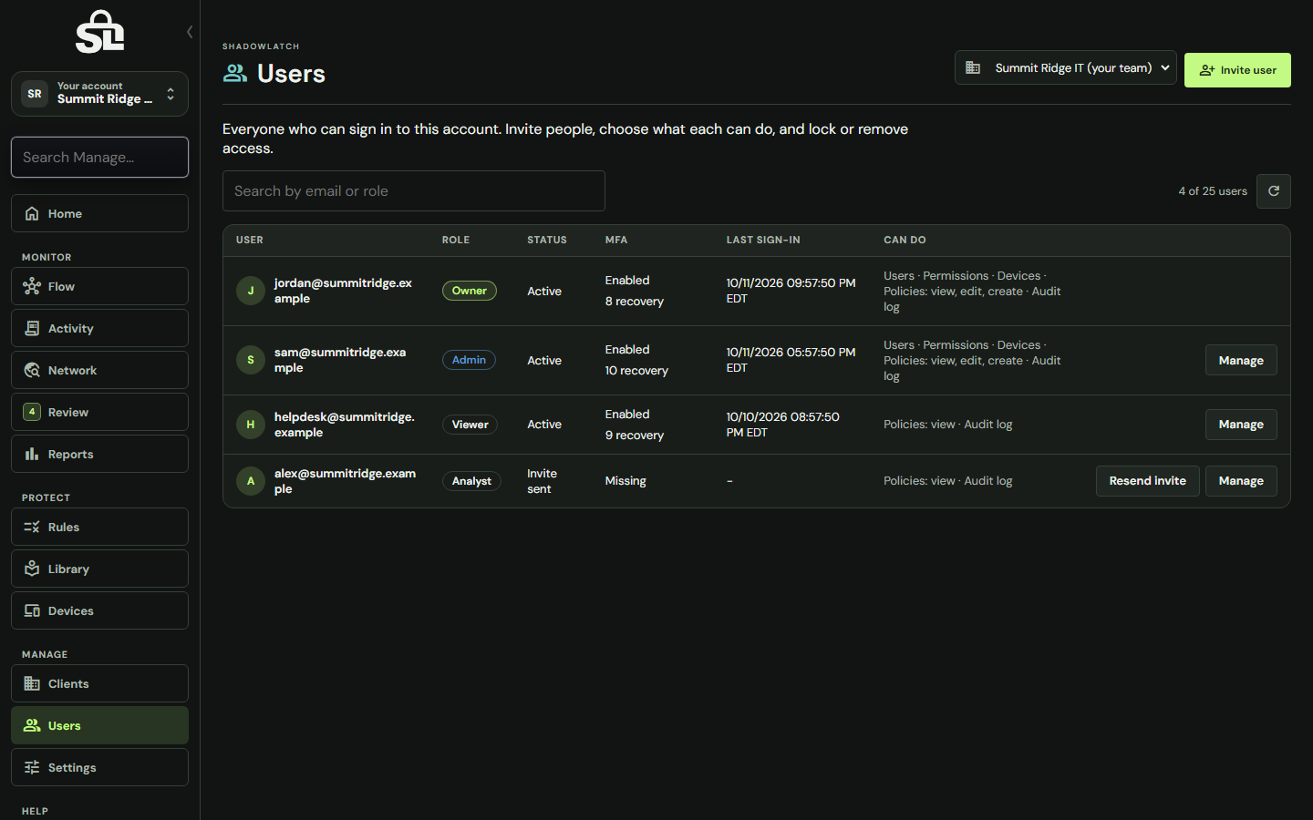This screenshot has width=1313, height=820.
Task: Click the Admin role badge
Action: click(469, 360)
